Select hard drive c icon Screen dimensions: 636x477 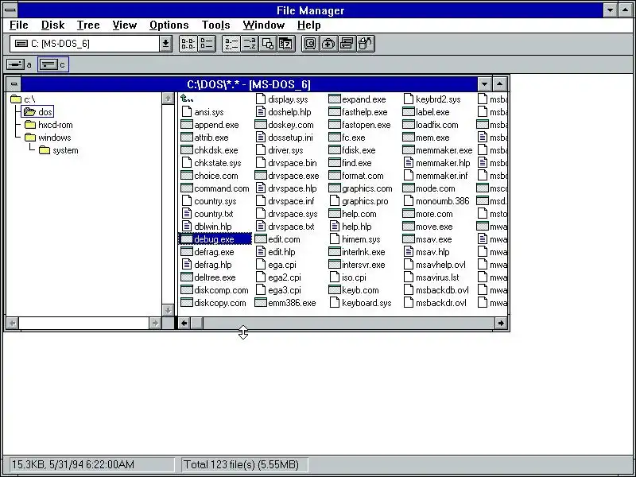[x=48, y=64]
